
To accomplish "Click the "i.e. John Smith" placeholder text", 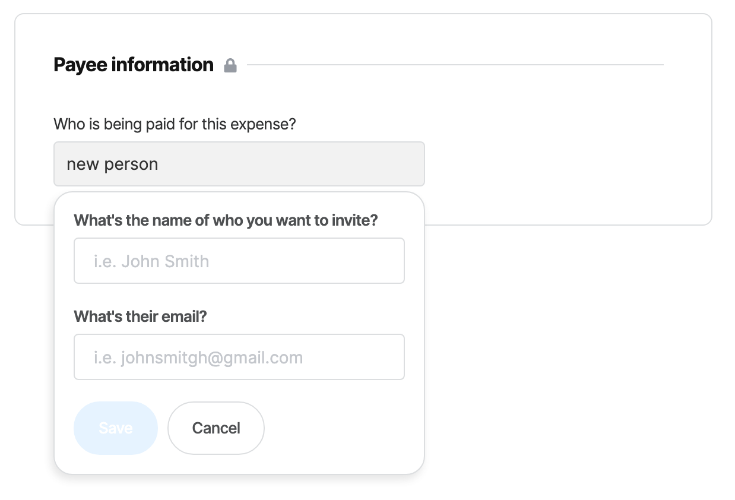I will click(x=151, y=261).
